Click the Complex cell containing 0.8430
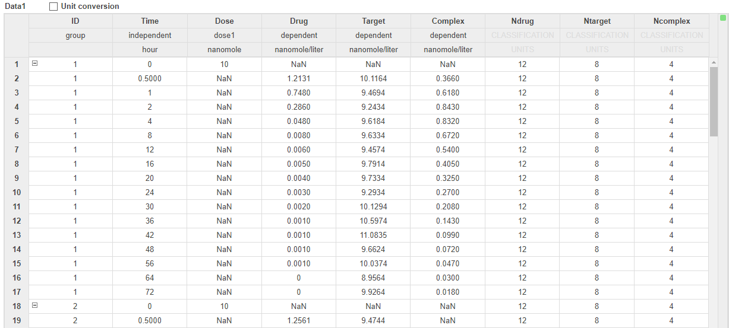The height and width of the screenshot is (328, 729). (x=448, y=107)
